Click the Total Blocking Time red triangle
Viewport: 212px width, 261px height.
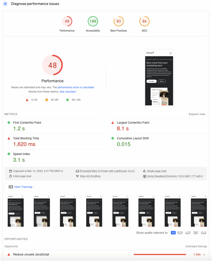pos(9,138)
